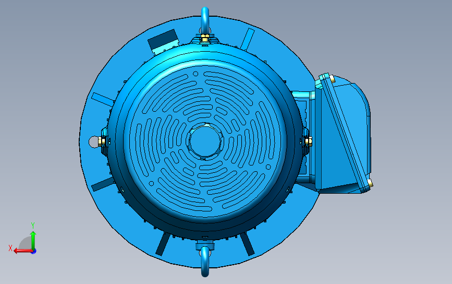This screenshot has width=452, height=284.
Task: Select the yellow nut on the motor's left side
Action: click(102, 141)
